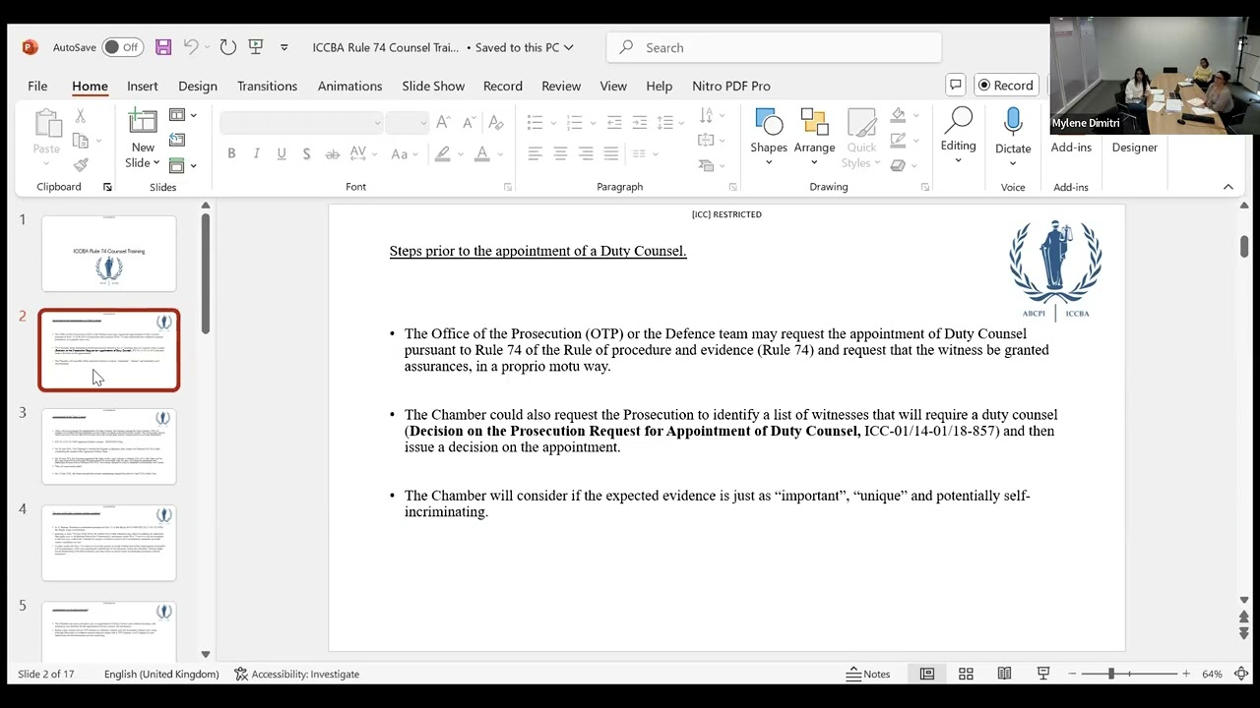The width and height of the screenshot is (1260, 708).
Task: Select slide 4 thumbnail
Action: coord(108,543)
